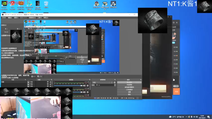Open the 场景集合(S) menu in OBS
The width and height of the screenshot is (212, 119).
click(32, 18)
